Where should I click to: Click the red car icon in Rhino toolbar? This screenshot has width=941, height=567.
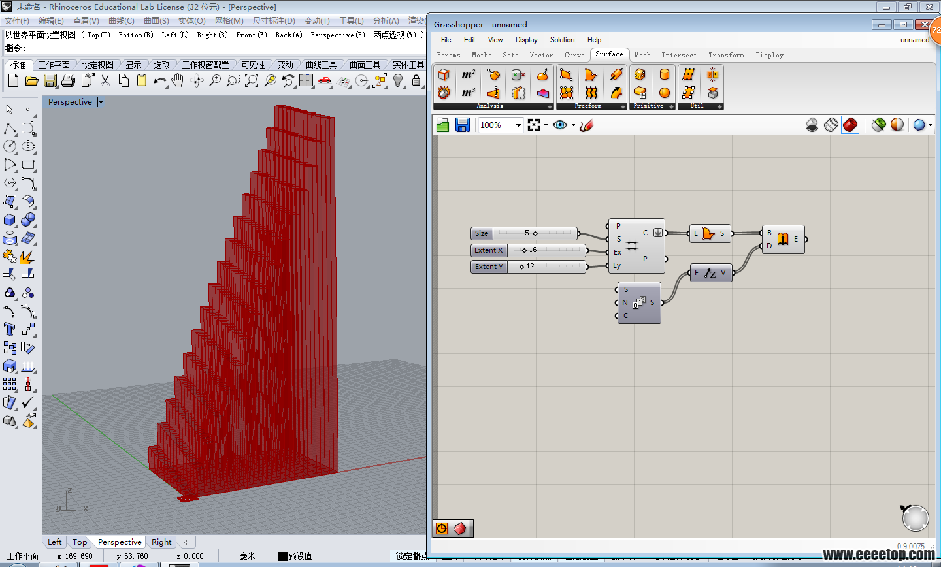(x=325, y=80)
